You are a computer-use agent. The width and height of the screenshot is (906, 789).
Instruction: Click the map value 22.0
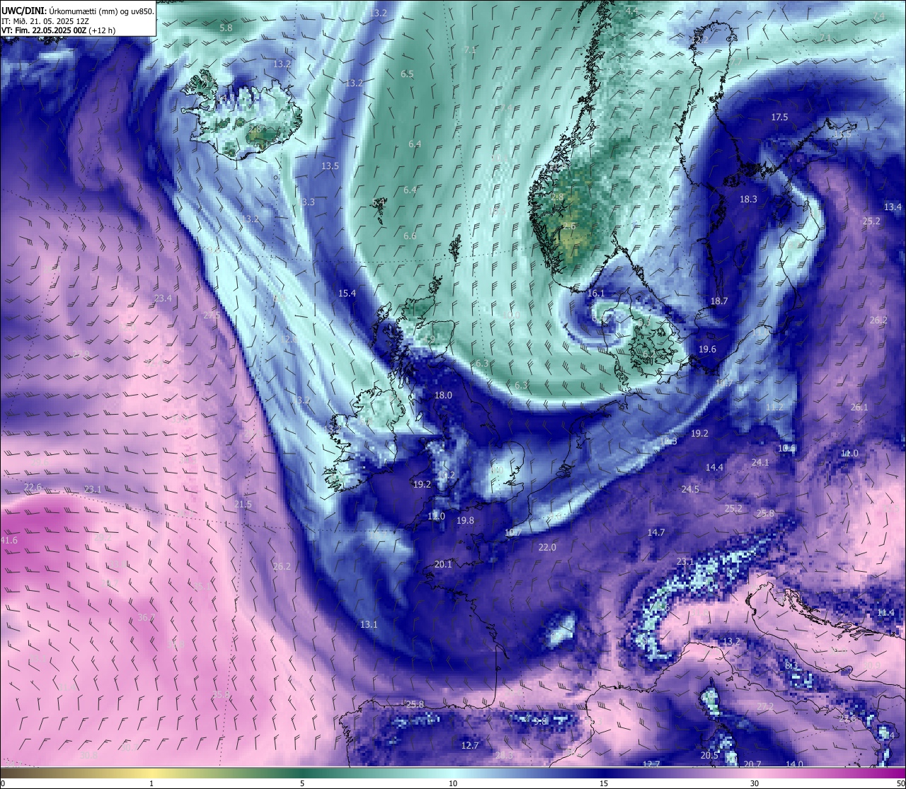click(x=547, y=547)
